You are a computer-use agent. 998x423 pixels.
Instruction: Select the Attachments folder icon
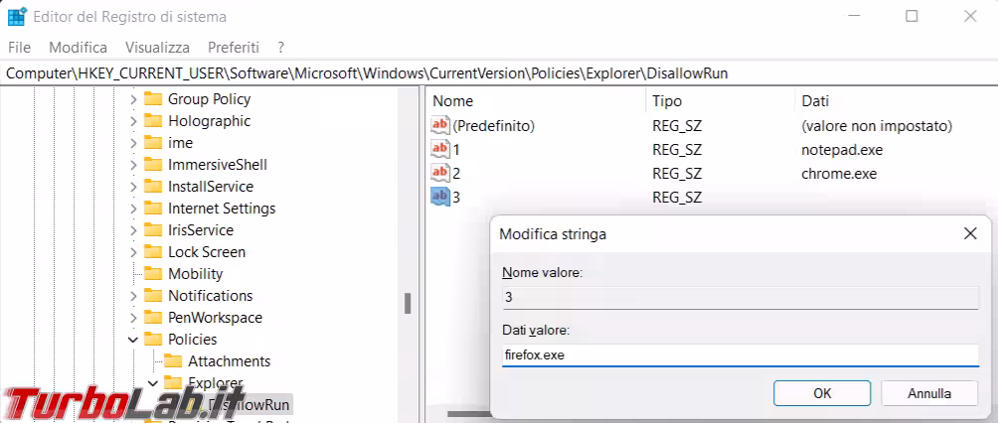click(173, 361)
